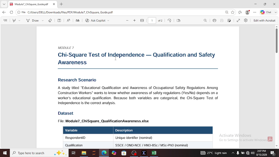Open the Translate tool

pos(77,20)
